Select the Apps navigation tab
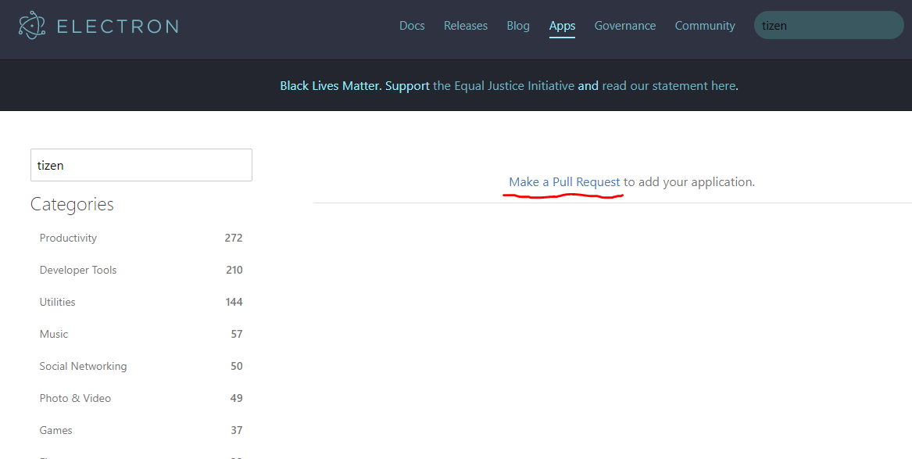 click(562, 26)
